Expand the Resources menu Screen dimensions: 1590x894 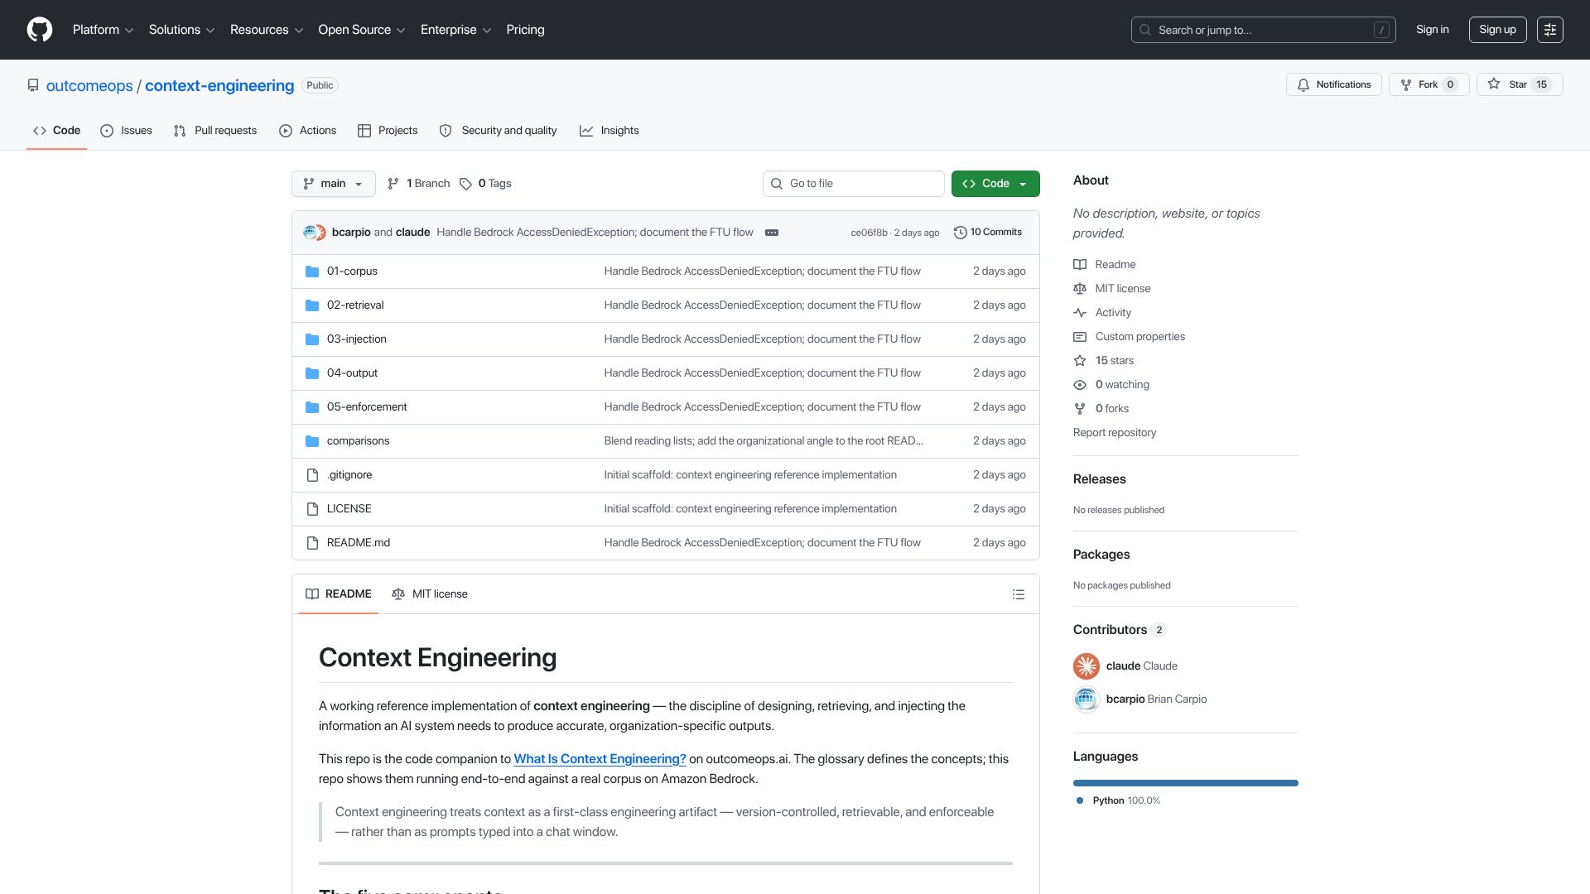(267, 30)
